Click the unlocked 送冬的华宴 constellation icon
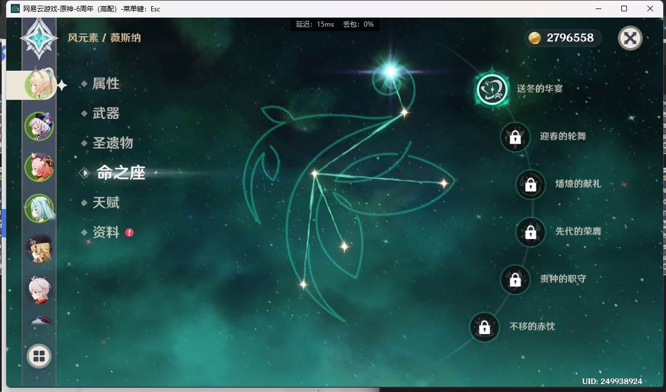The height and width of the screenshot is (392, 666). 492,89
